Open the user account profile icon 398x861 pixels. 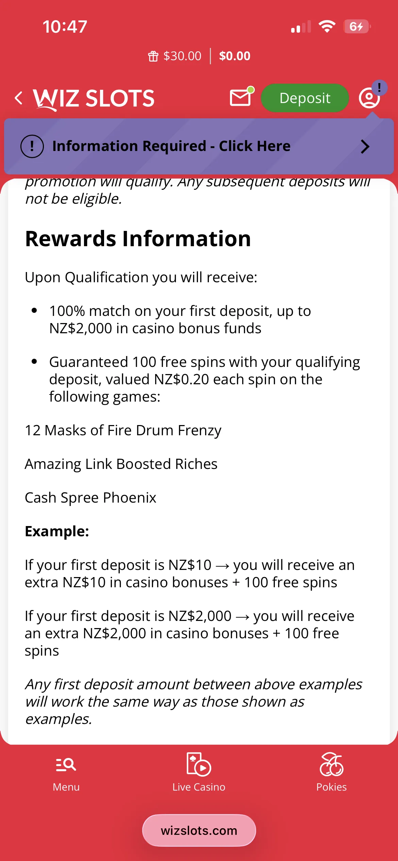point(369,98)
